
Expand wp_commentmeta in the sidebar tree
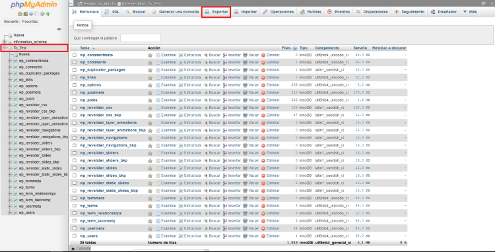(10, 61)
